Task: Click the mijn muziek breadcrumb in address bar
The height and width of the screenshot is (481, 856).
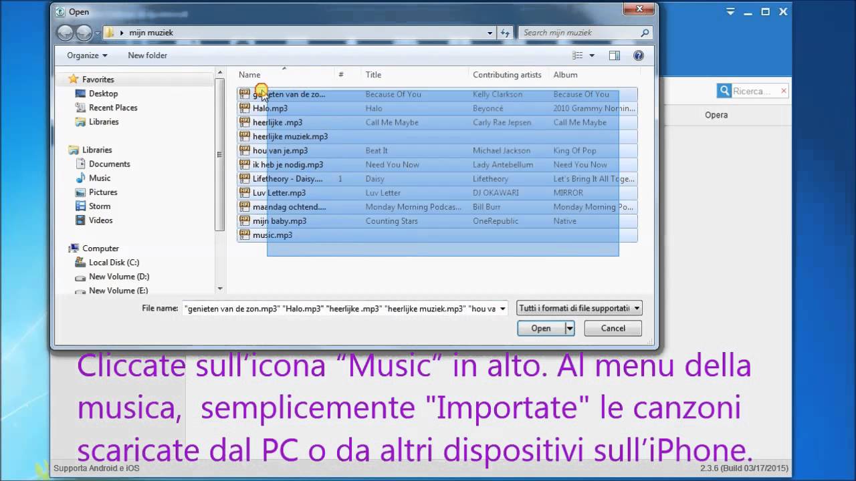Action: click(151, 32)
